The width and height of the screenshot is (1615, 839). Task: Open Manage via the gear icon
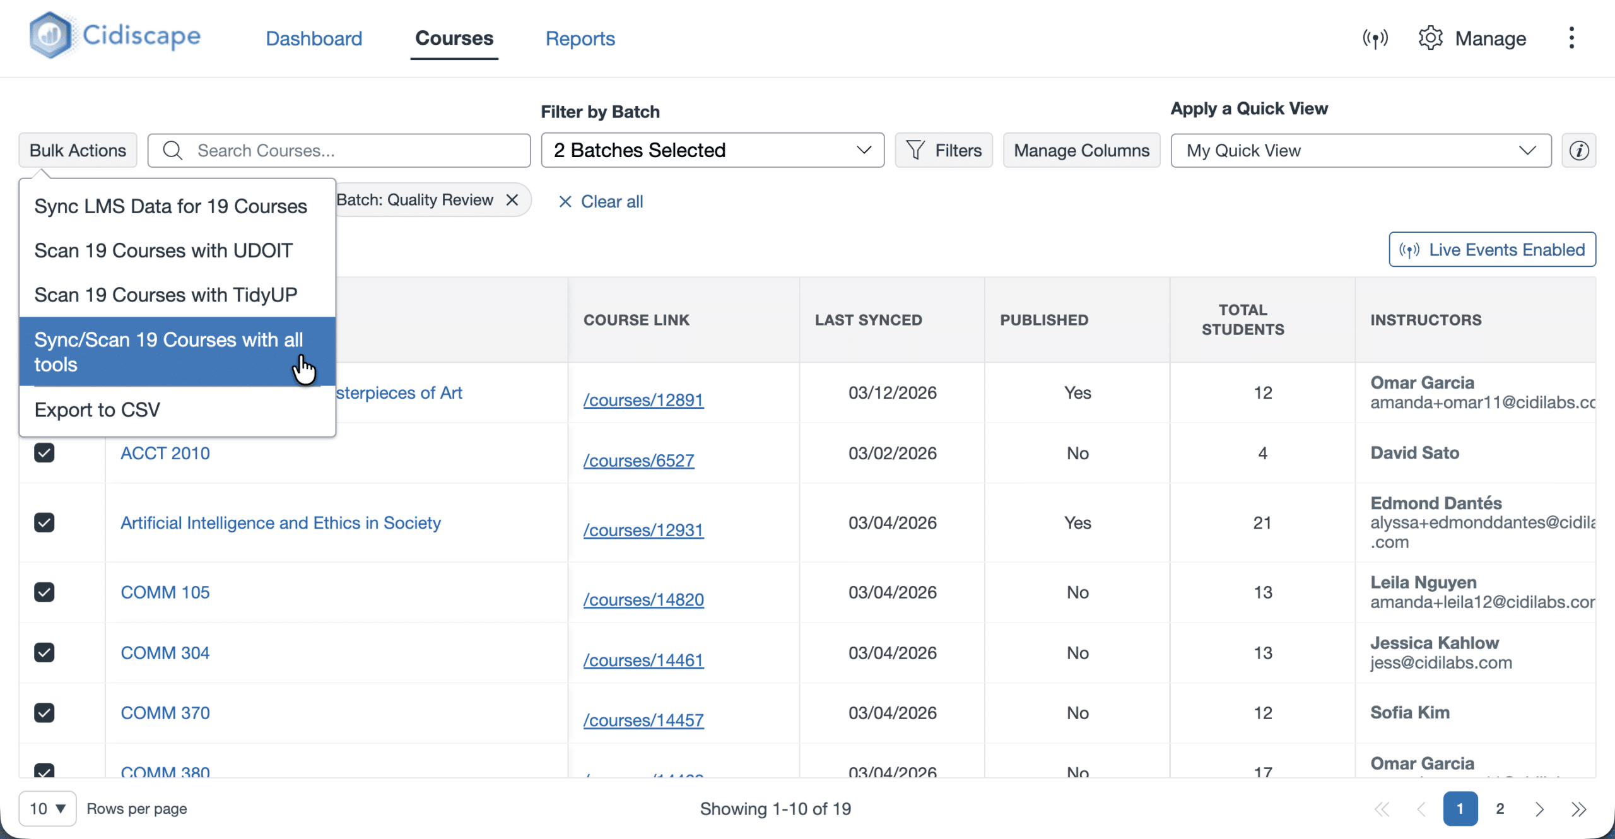tap(1430, 38)
